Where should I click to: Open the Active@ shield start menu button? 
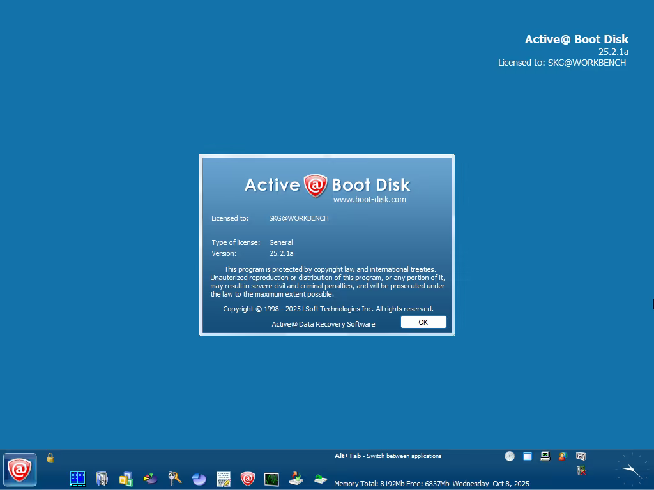point(20,470)
